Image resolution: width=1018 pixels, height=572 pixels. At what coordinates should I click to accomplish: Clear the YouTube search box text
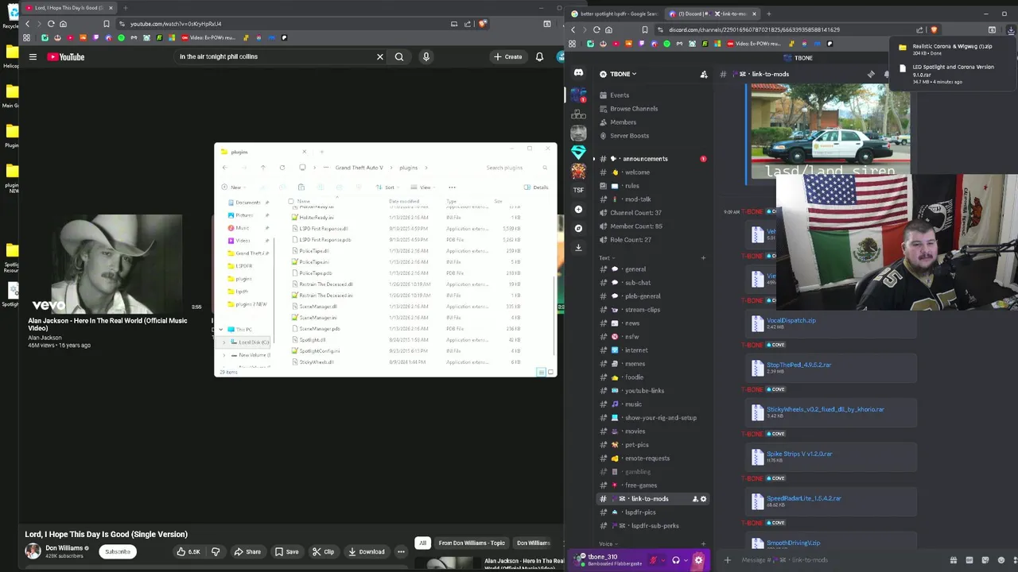(x=379, y=56)
